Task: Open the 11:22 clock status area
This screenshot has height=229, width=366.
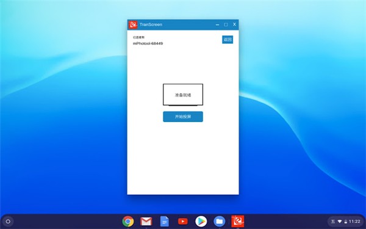Action: coord(354,221)
